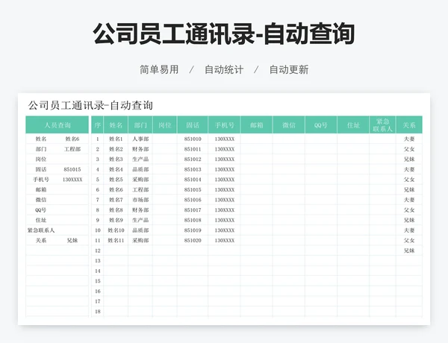Select the 岗位 column header in the table
Image resolution: width=448 pixels, height=343 pixels.
165,125
